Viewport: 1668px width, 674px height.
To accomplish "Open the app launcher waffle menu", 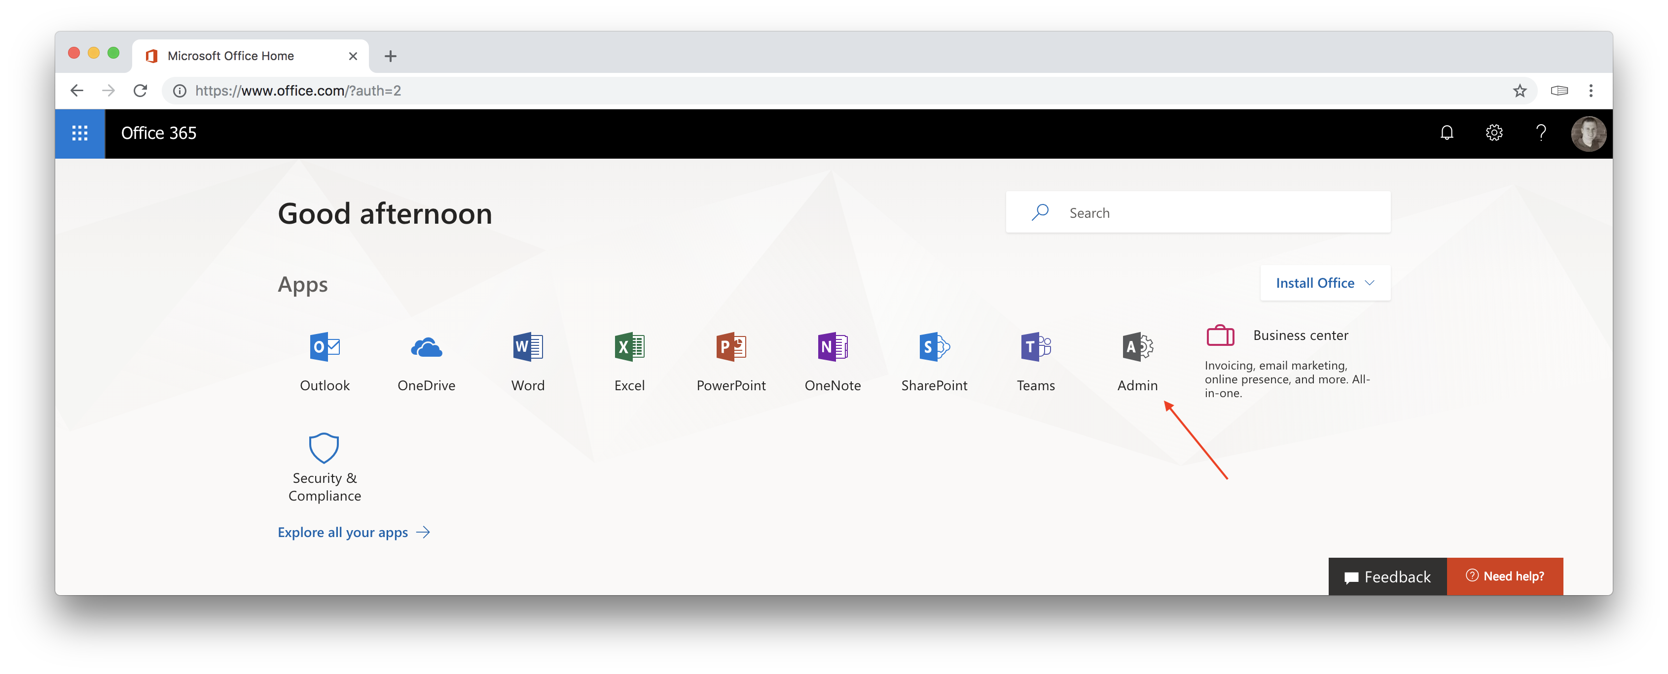I will click(x=79, y=133).
